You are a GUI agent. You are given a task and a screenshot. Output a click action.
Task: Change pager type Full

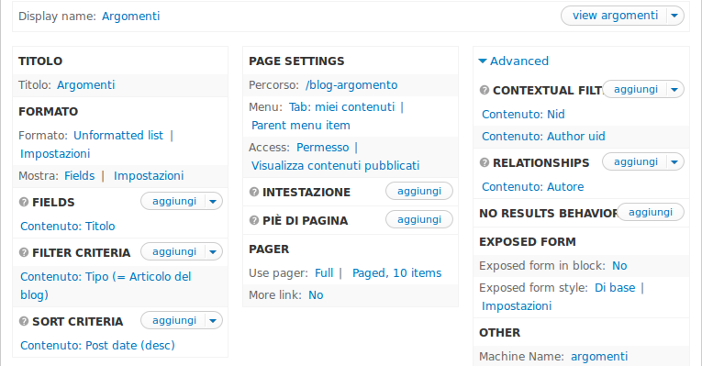coord(324,273)
